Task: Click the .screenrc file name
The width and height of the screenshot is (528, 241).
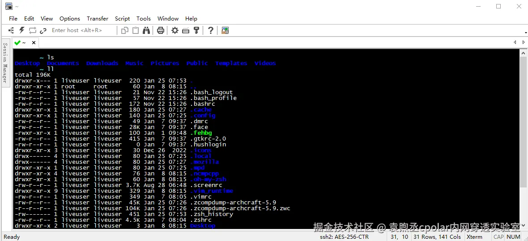Action: [x=206, y=185]
